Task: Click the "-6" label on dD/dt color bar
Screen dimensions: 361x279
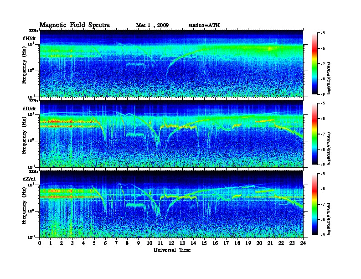Action: tap(323, 119)
